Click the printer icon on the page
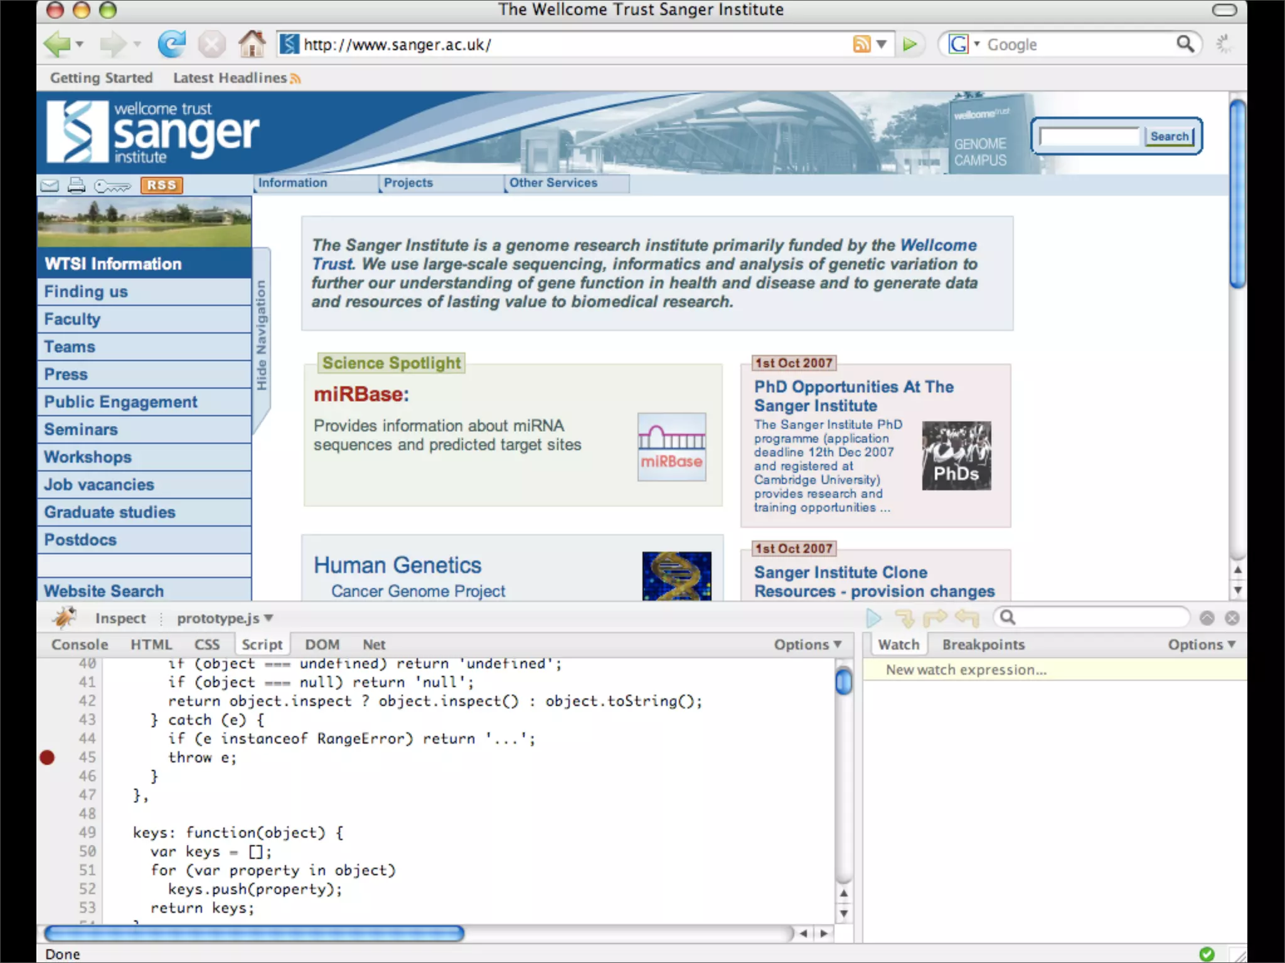The height and width of the screenshot is (963, 1285). 77,186
